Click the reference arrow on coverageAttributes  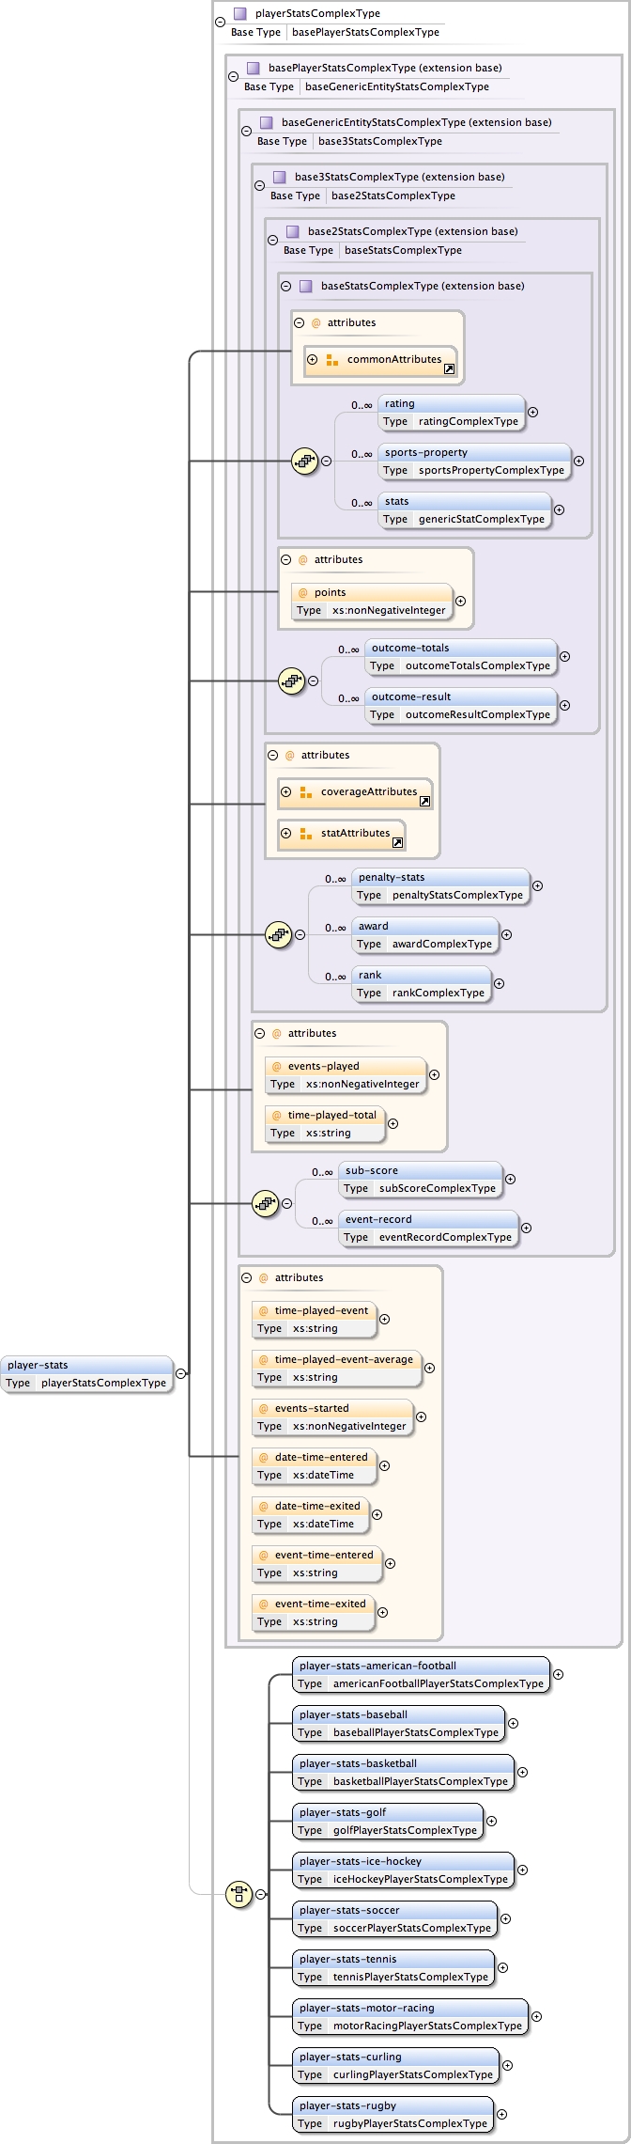pyautogui.click(x=424, y=802)
